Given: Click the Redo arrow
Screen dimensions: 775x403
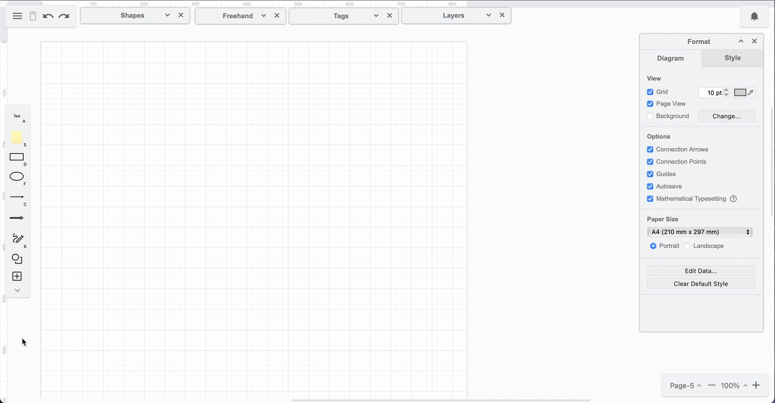Looking at the screenshot, I should pos(63,16).
